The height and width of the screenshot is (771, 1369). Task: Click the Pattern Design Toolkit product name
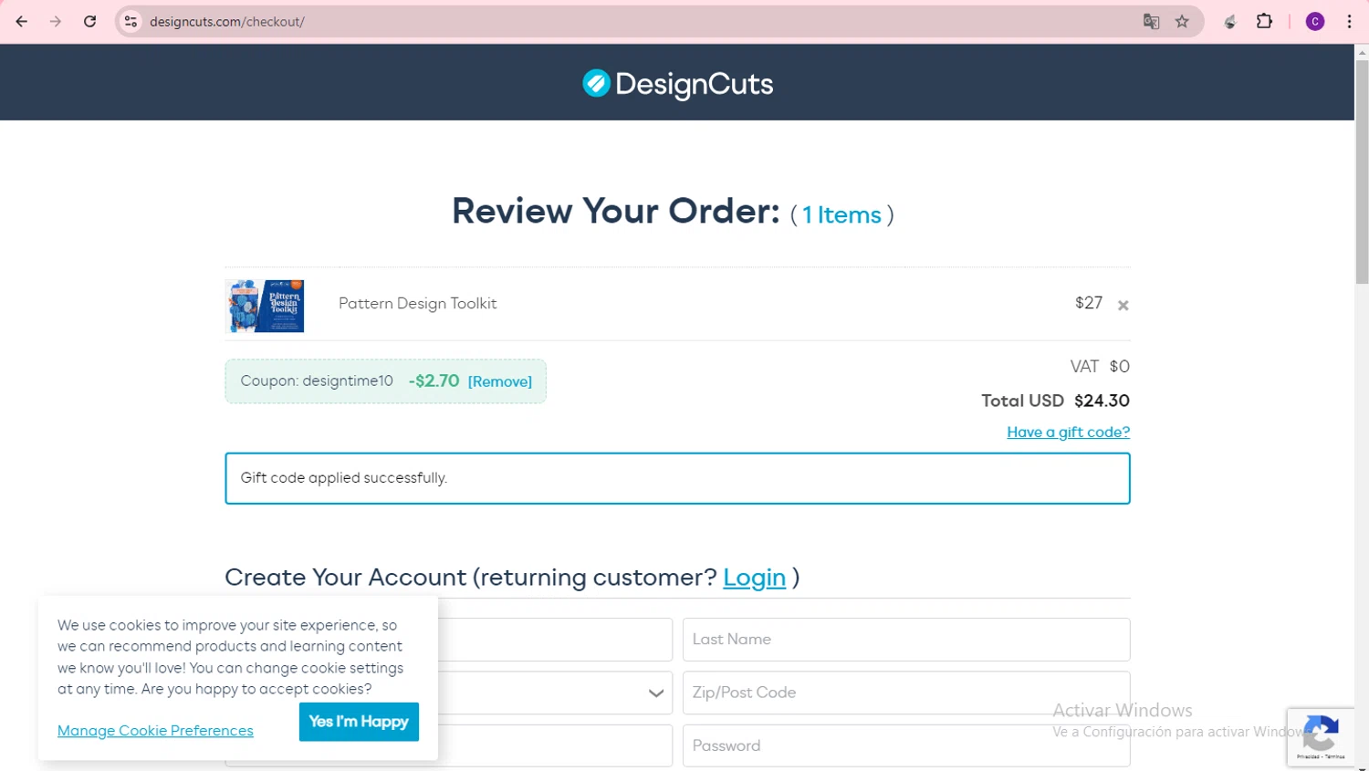point(418,304)
